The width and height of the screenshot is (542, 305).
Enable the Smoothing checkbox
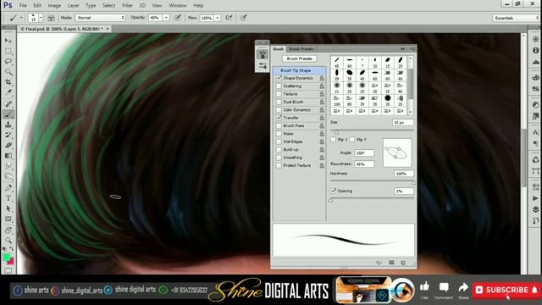click(279, 158)
